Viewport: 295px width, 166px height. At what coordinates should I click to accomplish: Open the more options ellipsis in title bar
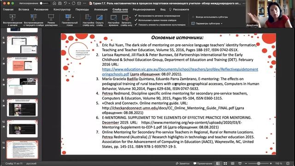[85, 3]
